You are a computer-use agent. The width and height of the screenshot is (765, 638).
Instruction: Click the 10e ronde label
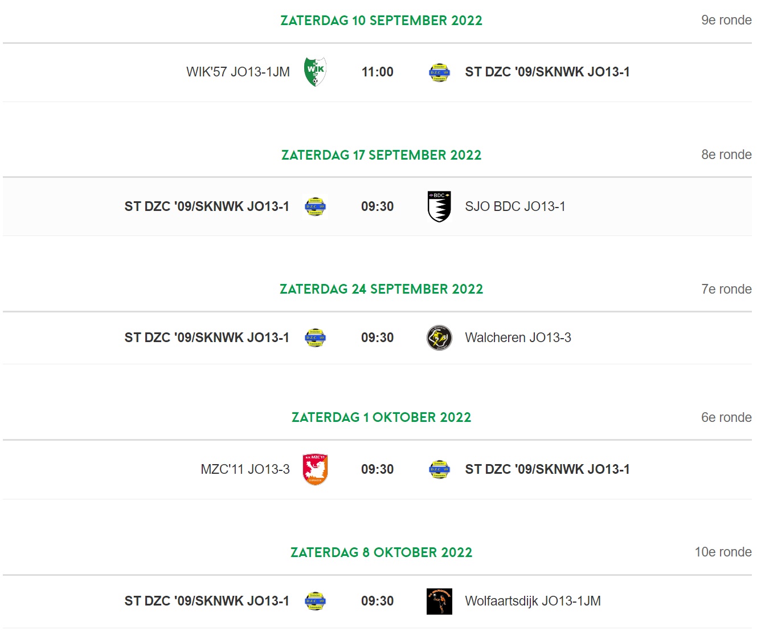click(723, 552)
